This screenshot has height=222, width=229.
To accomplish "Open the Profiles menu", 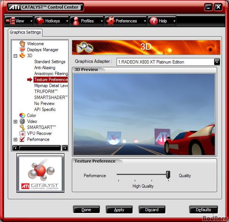I will pos(87,21).
